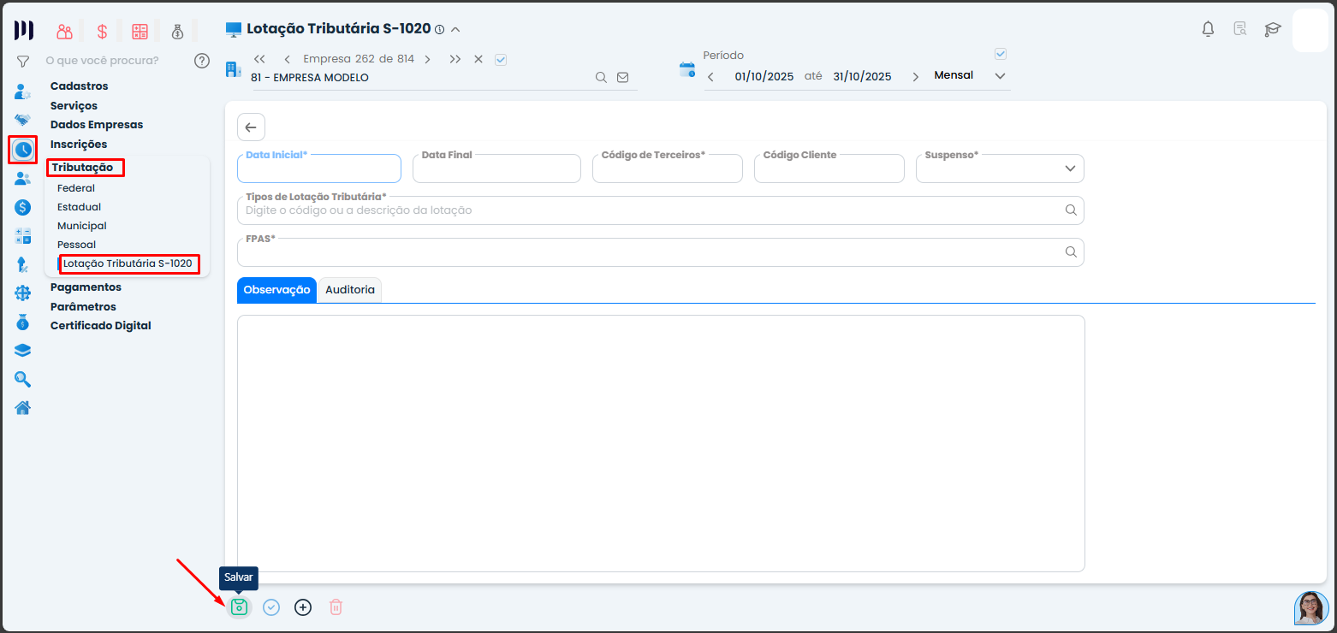The image size is (1337, 633).
Task: Select the Municipal submenu item
Action: 82,226
